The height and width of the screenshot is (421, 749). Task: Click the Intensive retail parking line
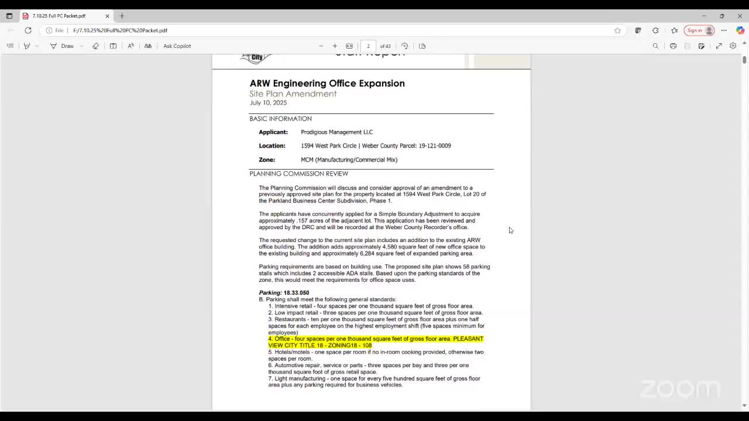371,306
